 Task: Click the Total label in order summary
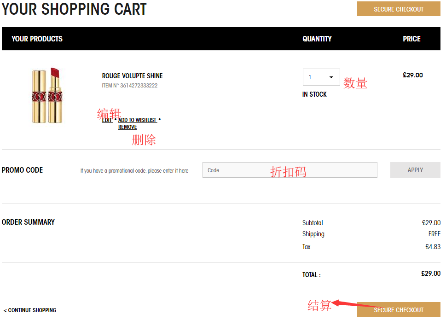[312, 275]
